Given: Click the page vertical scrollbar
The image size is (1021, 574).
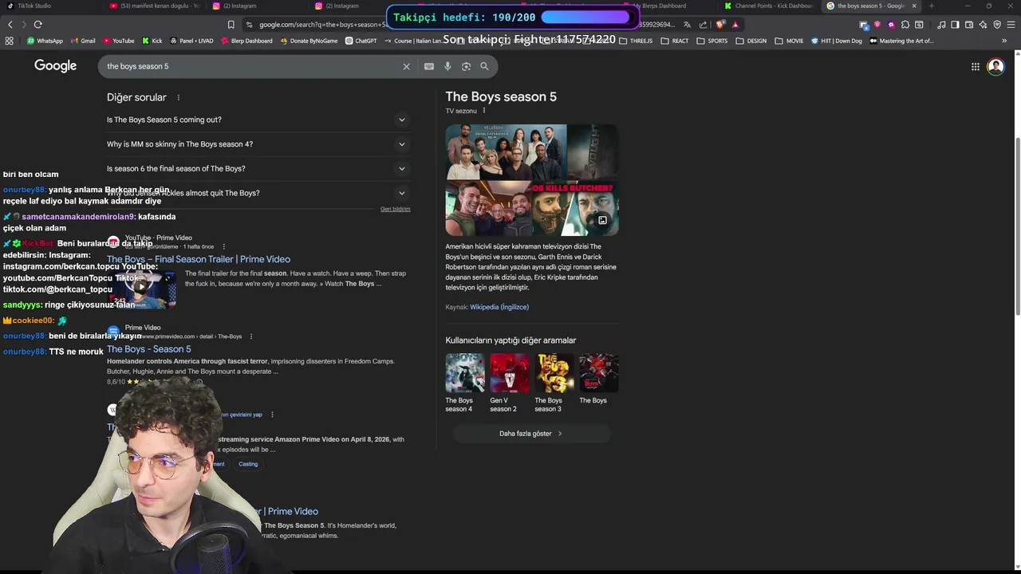Looking at the screenshot, I should (x=1017, y=227).
